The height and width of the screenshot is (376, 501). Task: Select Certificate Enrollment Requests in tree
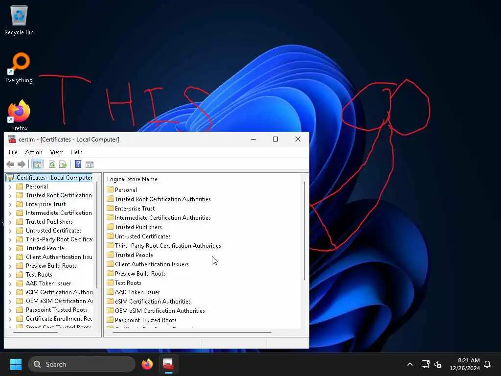pyautogui.click(x=59, y=318)
